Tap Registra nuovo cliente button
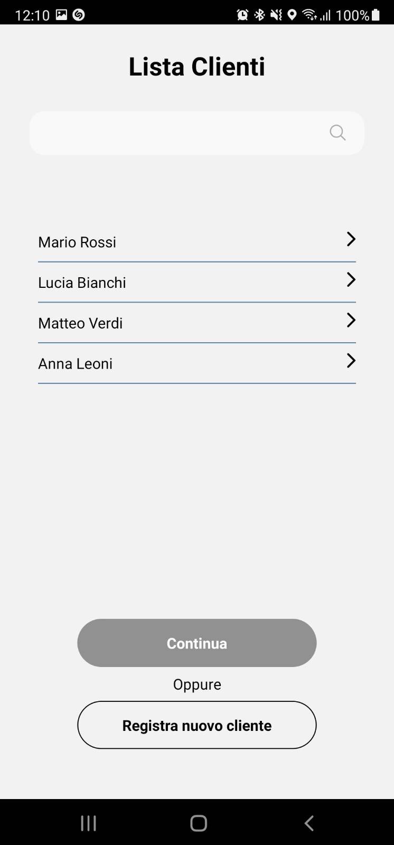The width and height of the screenshot is (394, 845). pos(197,725)
